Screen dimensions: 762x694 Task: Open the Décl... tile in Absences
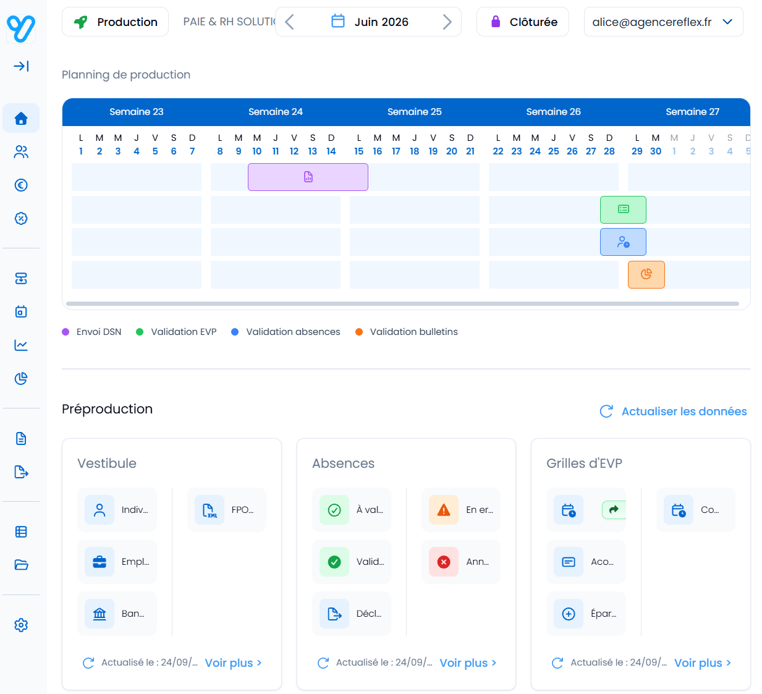pos(352,614)
